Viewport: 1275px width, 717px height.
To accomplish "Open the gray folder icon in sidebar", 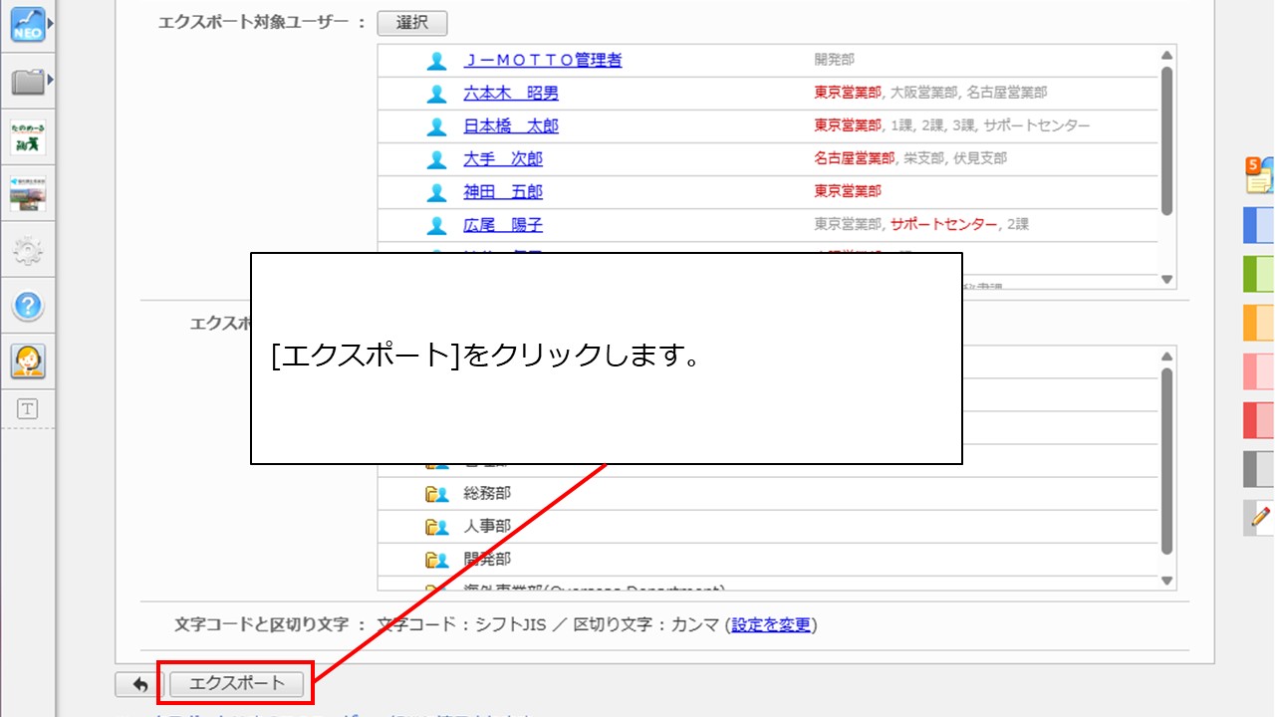I will (28, 82).
